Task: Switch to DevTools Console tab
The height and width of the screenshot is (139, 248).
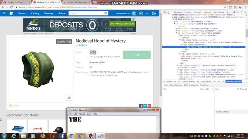Action: point(188,12)
